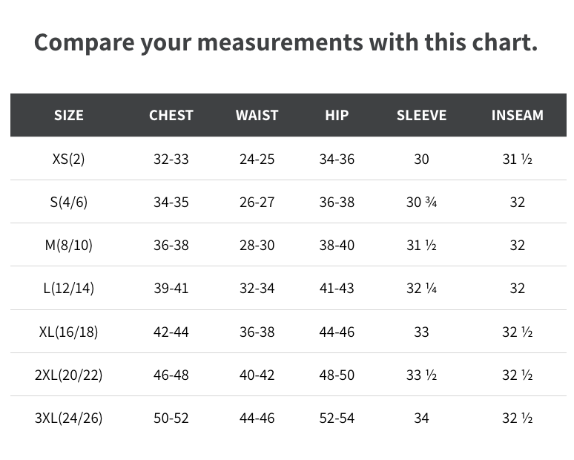The height and width of the screenshot is (460, 574).
Task: Click waist value 26-27 in S row
Action: 257,202
